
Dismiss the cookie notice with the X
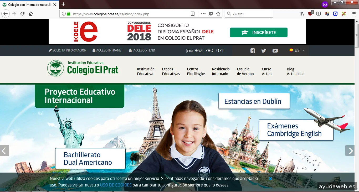coord(270,179)
